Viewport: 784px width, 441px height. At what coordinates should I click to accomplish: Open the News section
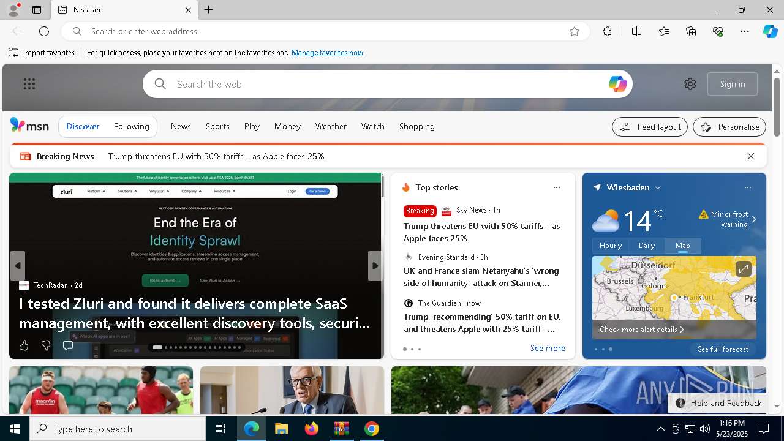coord(181,126)
